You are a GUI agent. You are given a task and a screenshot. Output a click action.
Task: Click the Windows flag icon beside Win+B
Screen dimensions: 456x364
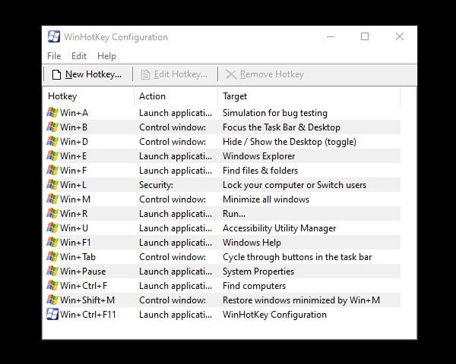[x=52, y=127]
